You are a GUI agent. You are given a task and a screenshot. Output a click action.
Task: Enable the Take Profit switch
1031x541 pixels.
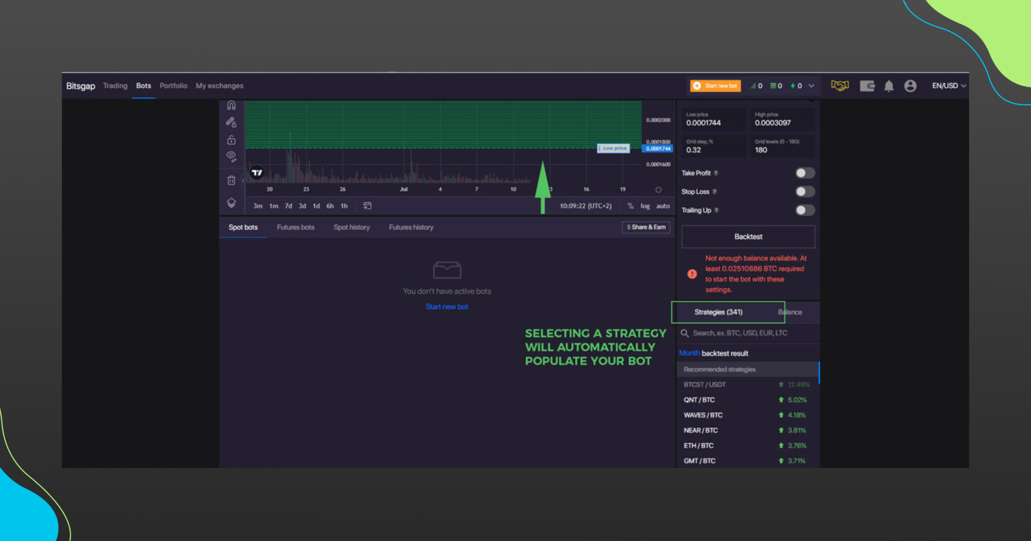[804, 173]
